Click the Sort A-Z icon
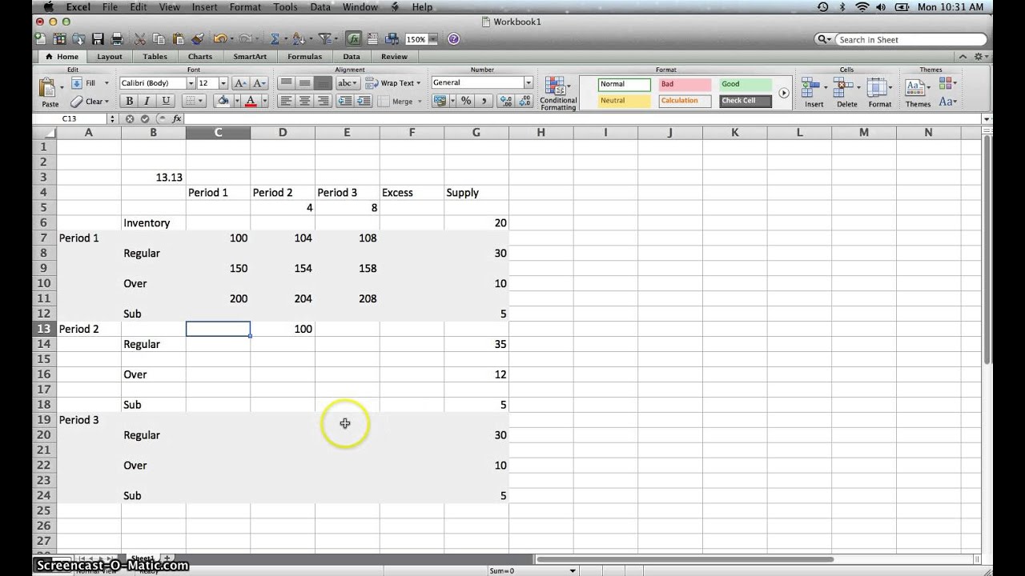Viewport: 1025px width, 576px height. pyautogui.click(x=298, y=38)
